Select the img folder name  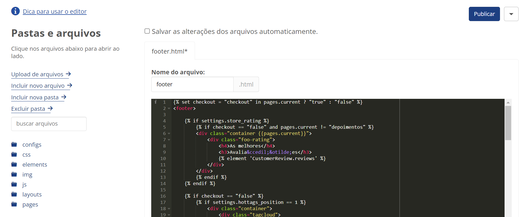point(27,175)
